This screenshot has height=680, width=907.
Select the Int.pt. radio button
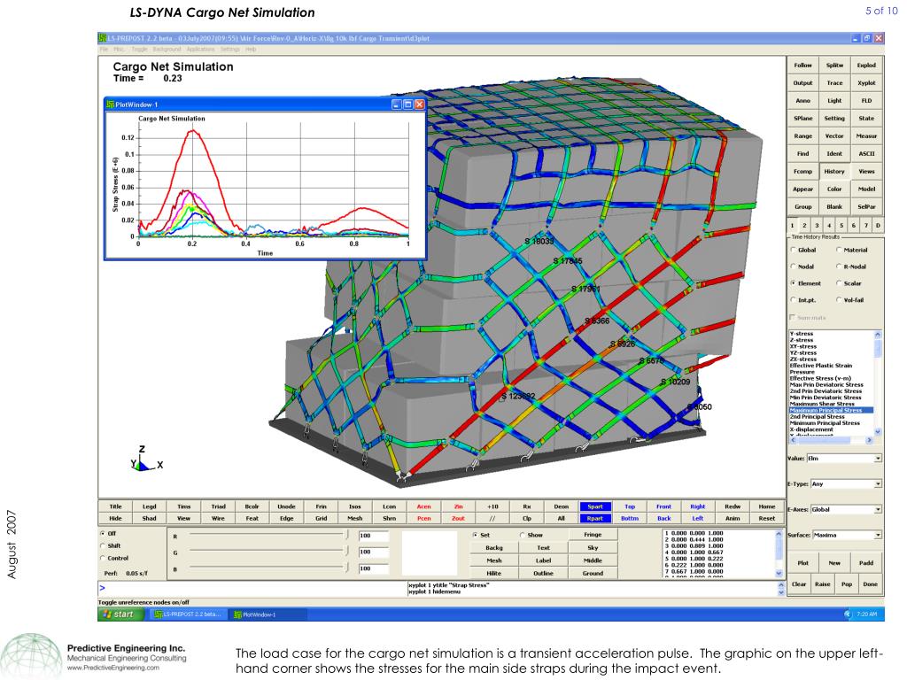click(x=793, y=299)
